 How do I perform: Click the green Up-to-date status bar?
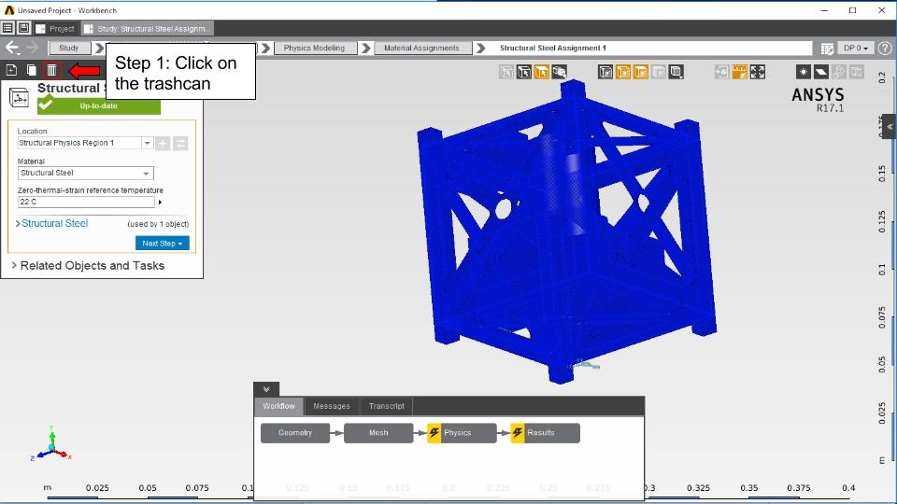(x=99, y=105)
